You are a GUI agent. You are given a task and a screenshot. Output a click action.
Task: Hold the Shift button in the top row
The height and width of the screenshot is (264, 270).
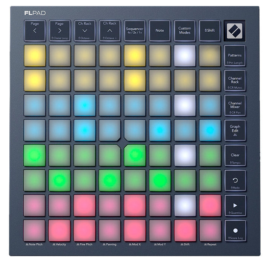pos(210,31)
